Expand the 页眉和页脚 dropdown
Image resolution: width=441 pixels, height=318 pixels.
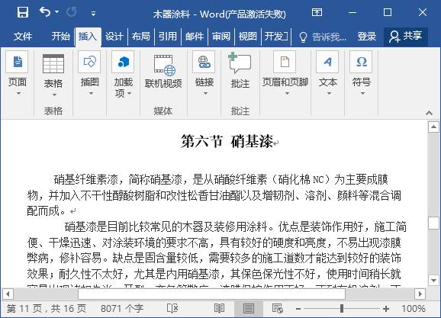(x=287, y=93)
